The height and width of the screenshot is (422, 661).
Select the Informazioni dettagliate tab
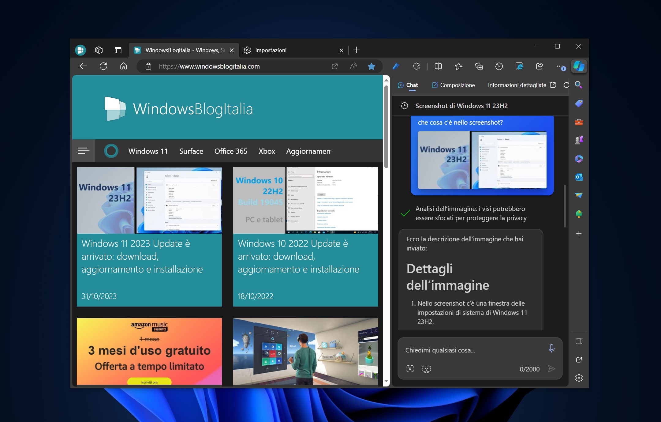click(x=517, y=85)
